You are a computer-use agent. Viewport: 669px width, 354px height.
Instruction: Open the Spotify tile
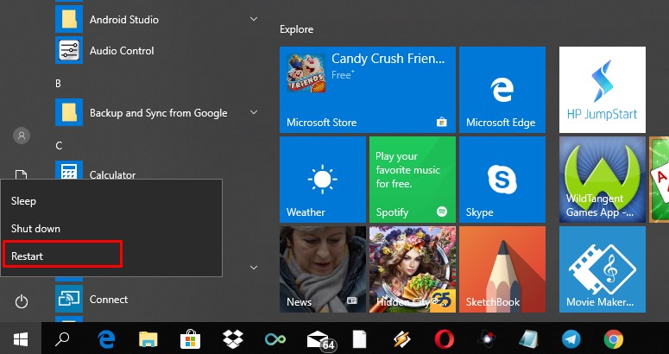pyautogui.click(x=412, y=180)
